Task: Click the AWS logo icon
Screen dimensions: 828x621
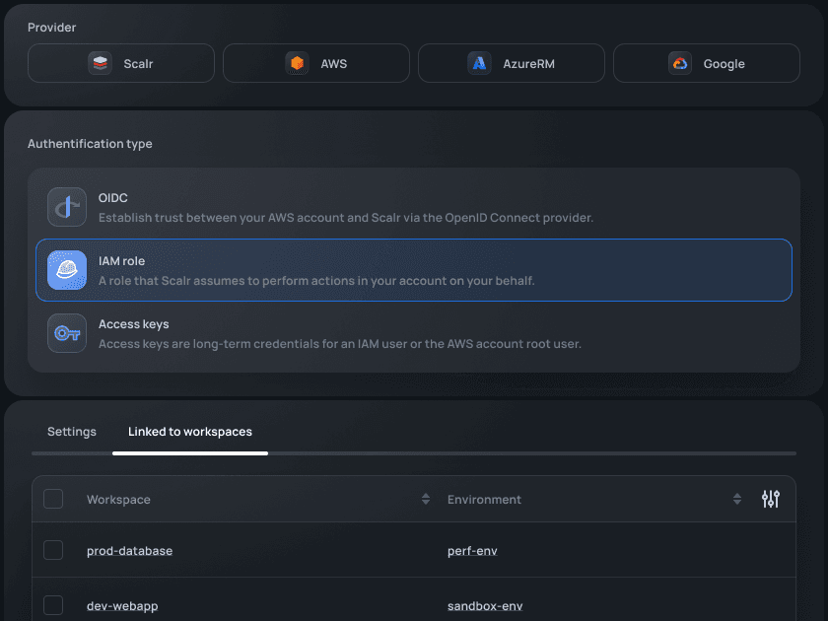Action: click(x=296, y=62)
